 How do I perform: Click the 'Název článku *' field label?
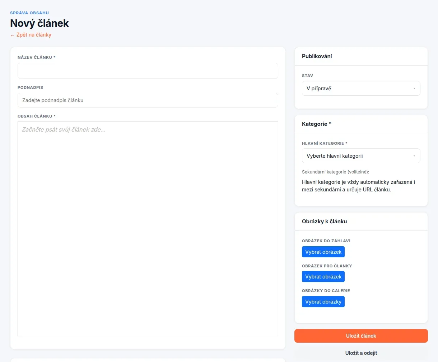point(37,57)
